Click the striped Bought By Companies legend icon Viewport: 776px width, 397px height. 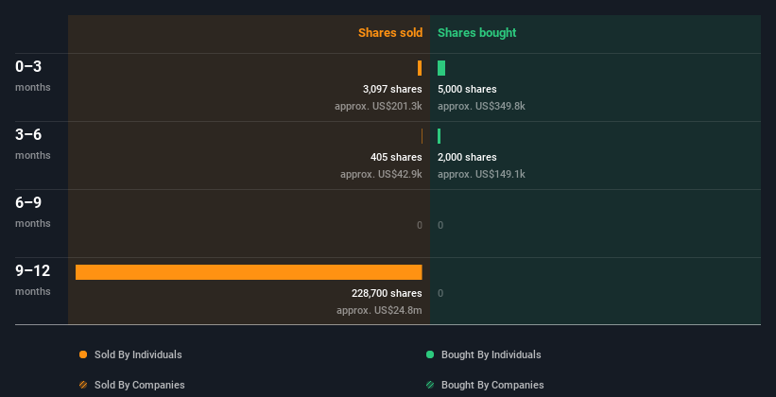coord(430,385)
